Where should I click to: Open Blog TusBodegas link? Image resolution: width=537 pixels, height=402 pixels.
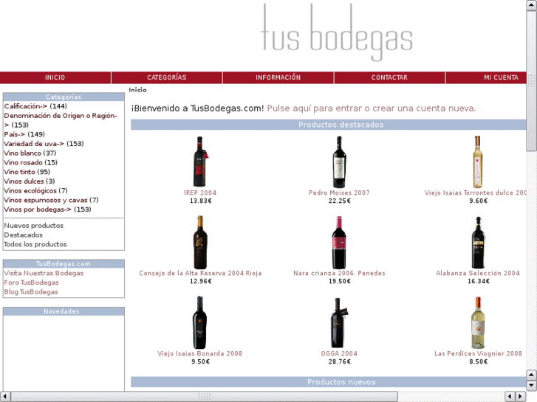(31, 292)
